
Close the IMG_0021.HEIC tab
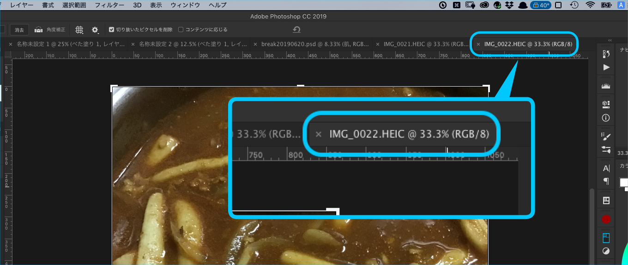378,44
